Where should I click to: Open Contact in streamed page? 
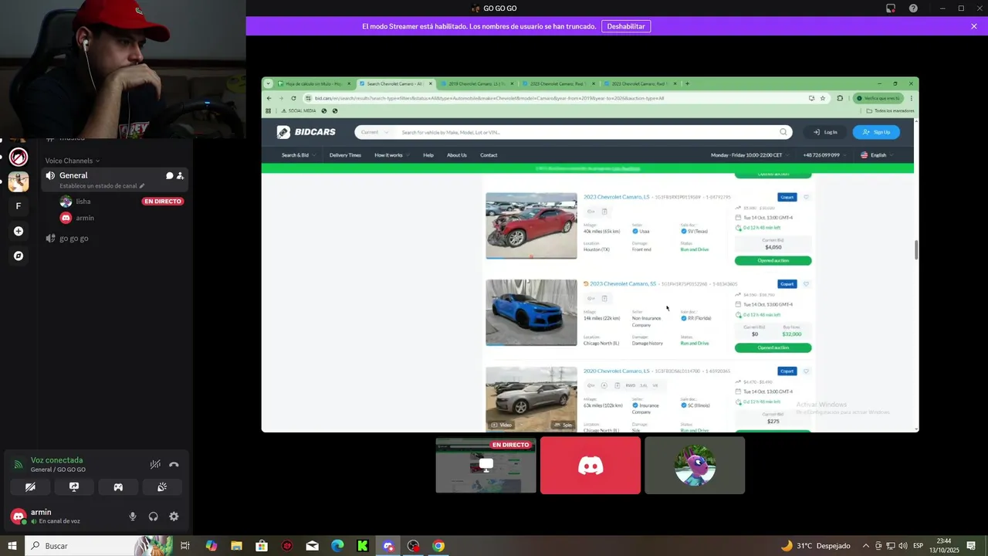click(x=489, y=155)
